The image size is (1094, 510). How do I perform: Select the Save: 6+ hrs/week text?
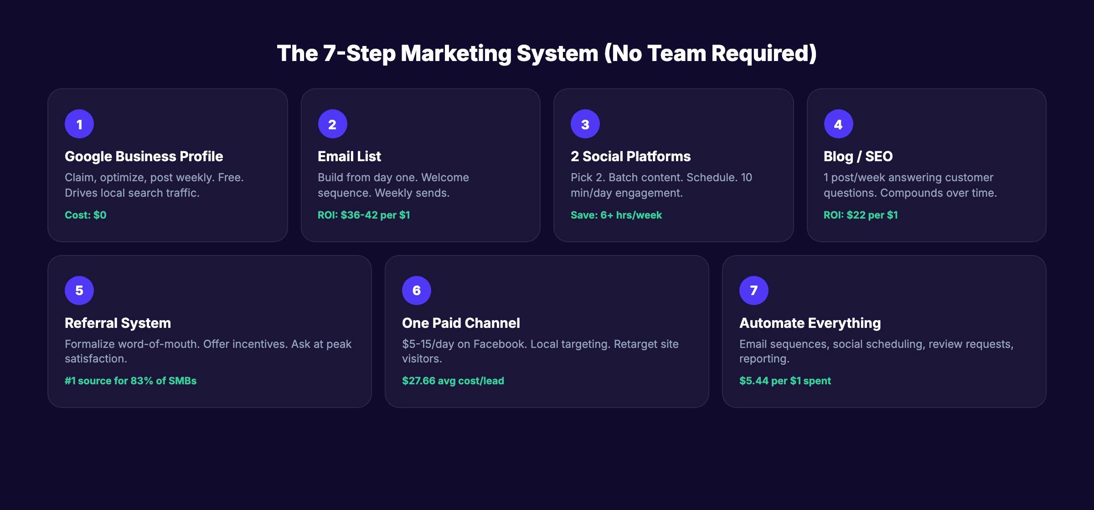click(x=616, y=214)
